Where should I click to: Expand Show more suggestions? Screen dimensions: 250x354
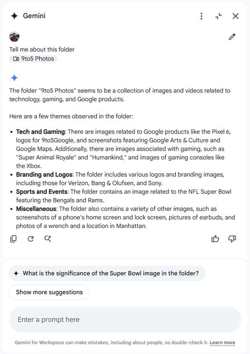[x=49, y=292]
